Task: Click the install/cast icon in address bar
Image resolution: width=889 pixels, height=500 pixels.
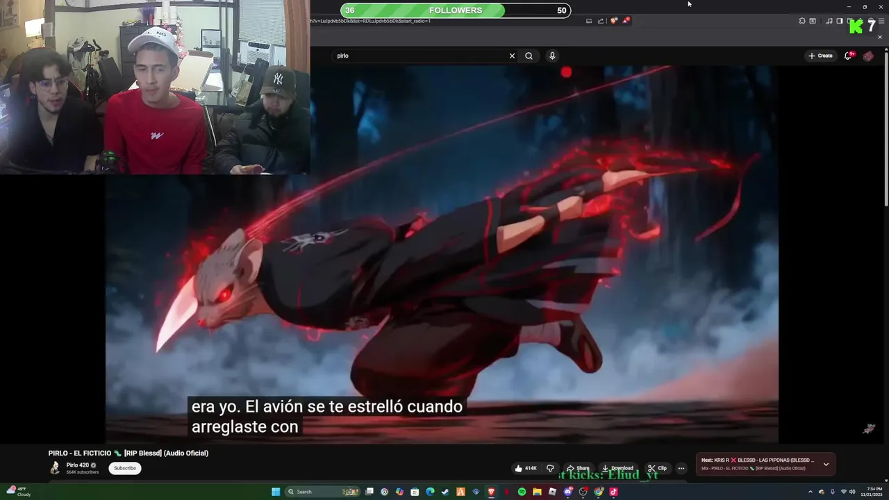Action: (x=589, y=21)
